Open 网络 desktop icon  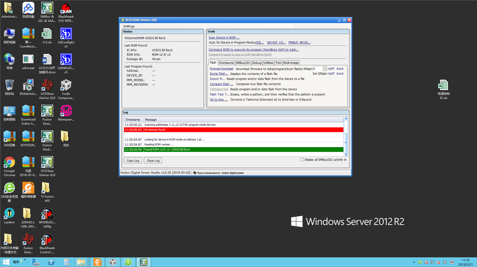point(9,62)
